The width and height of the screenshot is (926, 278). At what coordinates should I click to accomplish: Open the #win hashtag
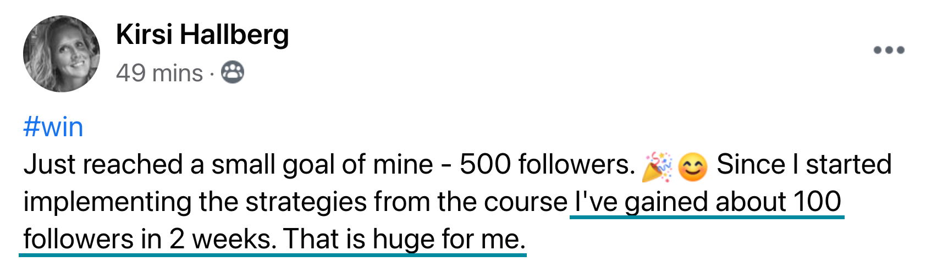(x=53, y=127)
